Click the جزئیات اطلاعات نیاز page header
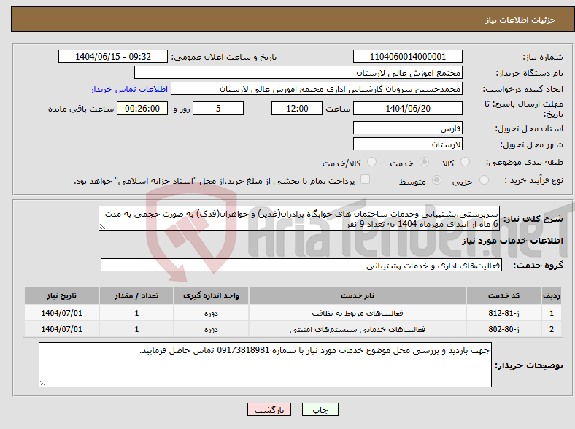Viewport: 575px width, 429px height. [521, 20]
